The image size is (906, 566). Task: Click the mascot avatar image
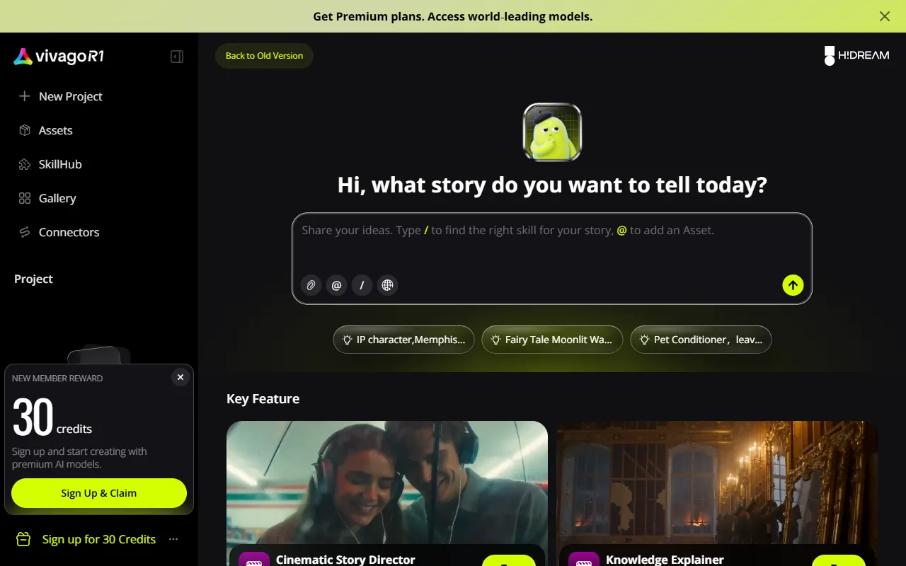552,132
